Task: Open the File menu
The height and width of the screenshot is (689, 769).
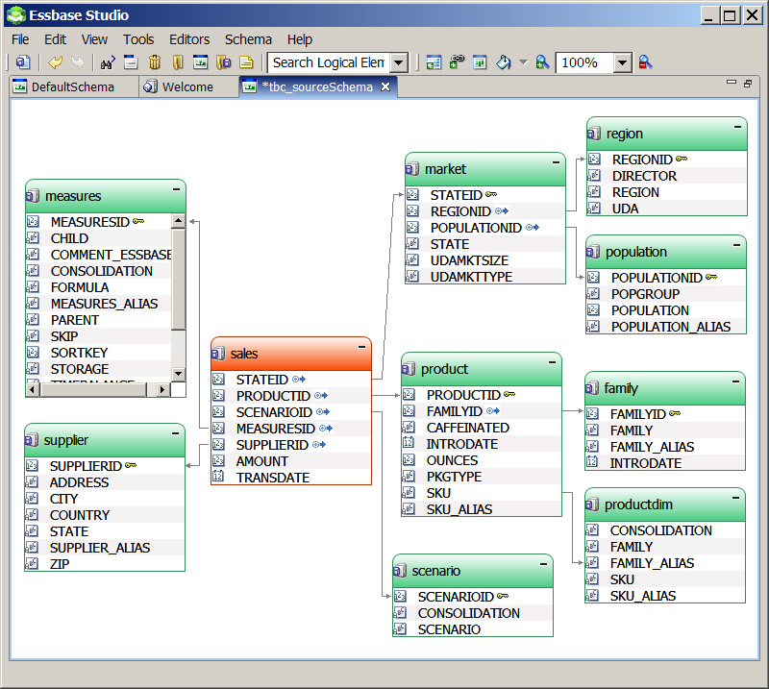Action: click(x=20, y=39)
